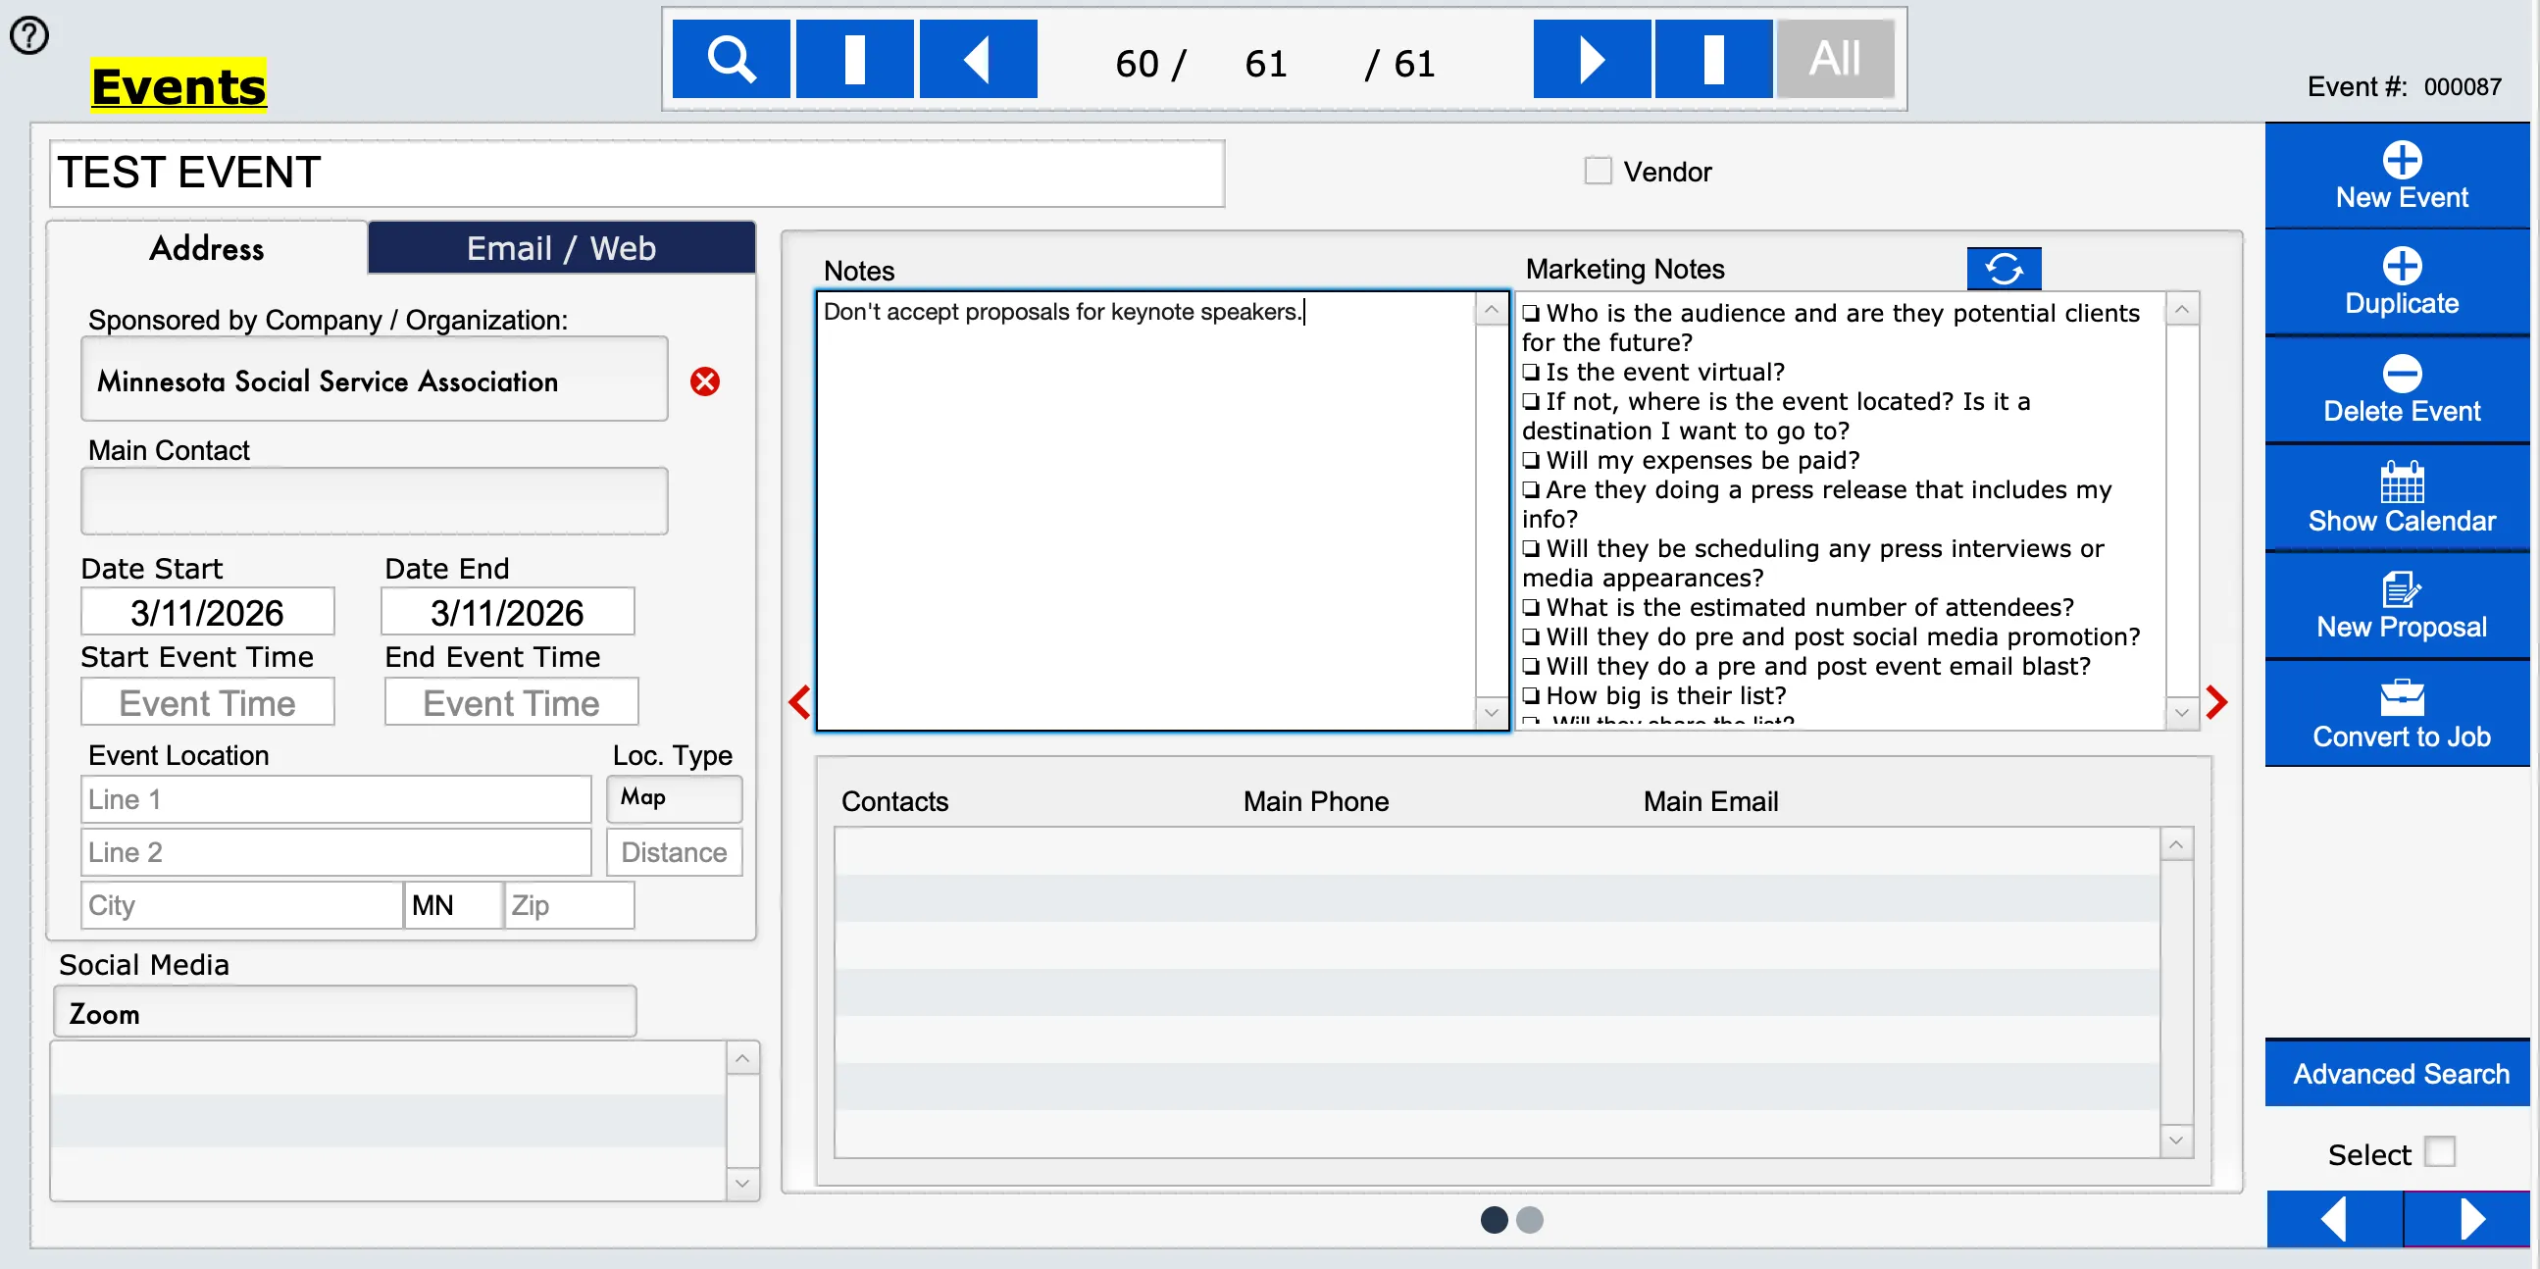Click the Advanced Search button
The image size is (2540, 1269).
2400,1073
